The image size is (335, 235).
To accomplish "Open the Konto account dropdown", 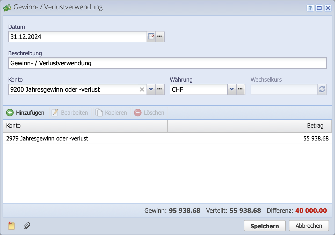I will (x=151, y=89).
